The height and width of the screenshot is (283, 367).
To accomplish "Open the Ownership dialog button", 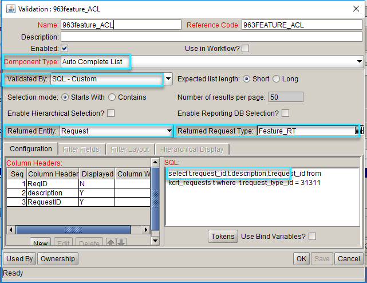I will point(57,259).
